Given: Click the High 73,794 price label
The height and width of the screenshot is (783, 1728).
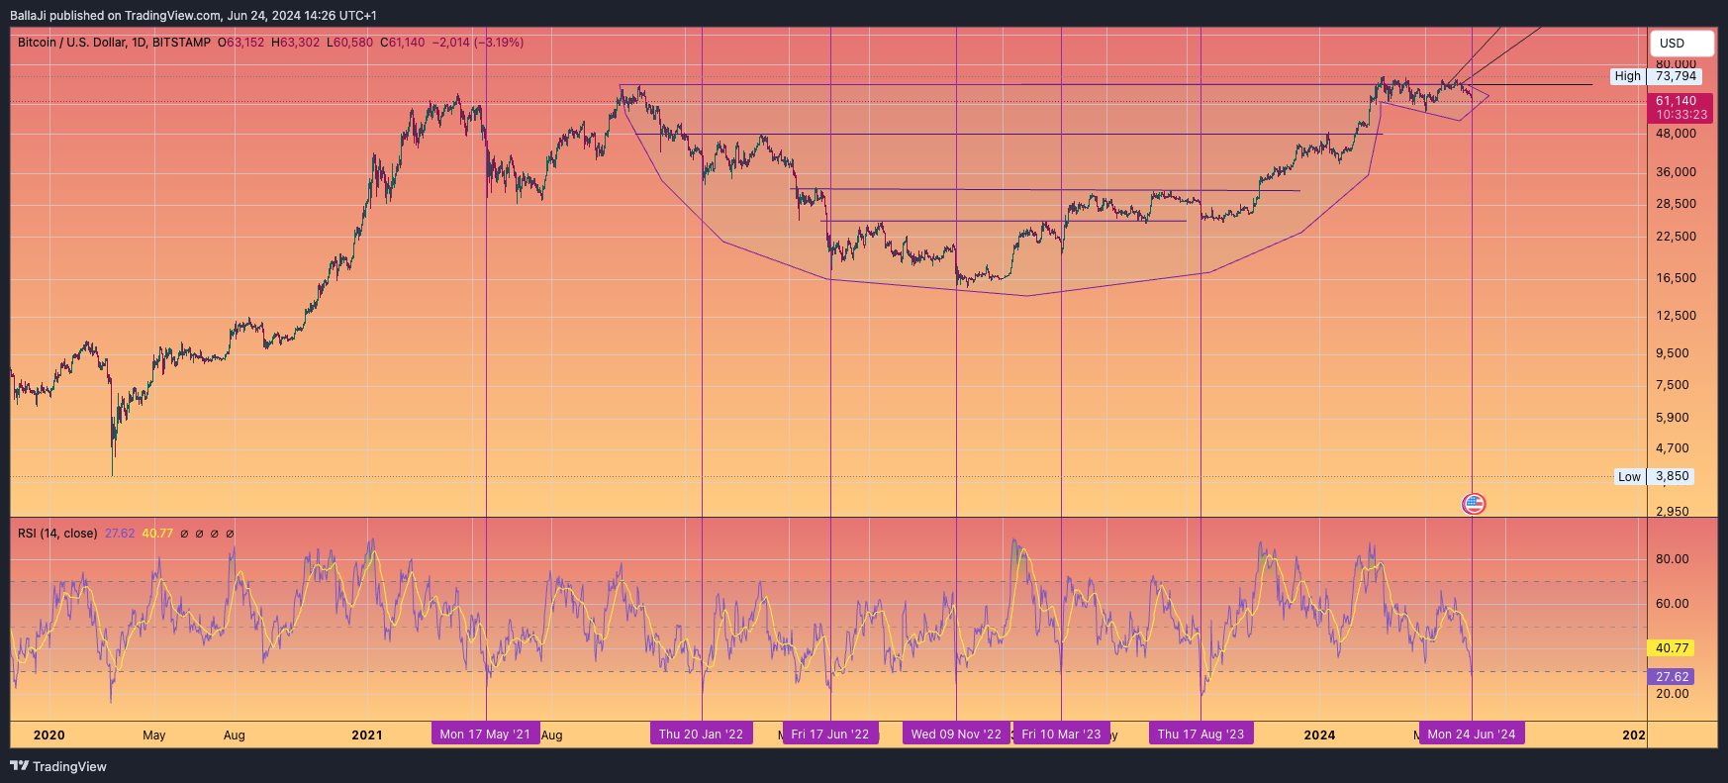Looking at the screenshot, I should [1656, 76].
